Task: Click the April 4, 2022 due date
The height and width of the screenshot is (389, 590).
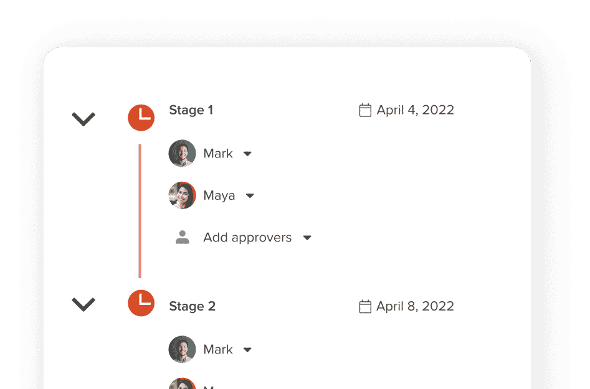Action: (x=416, y=110)
